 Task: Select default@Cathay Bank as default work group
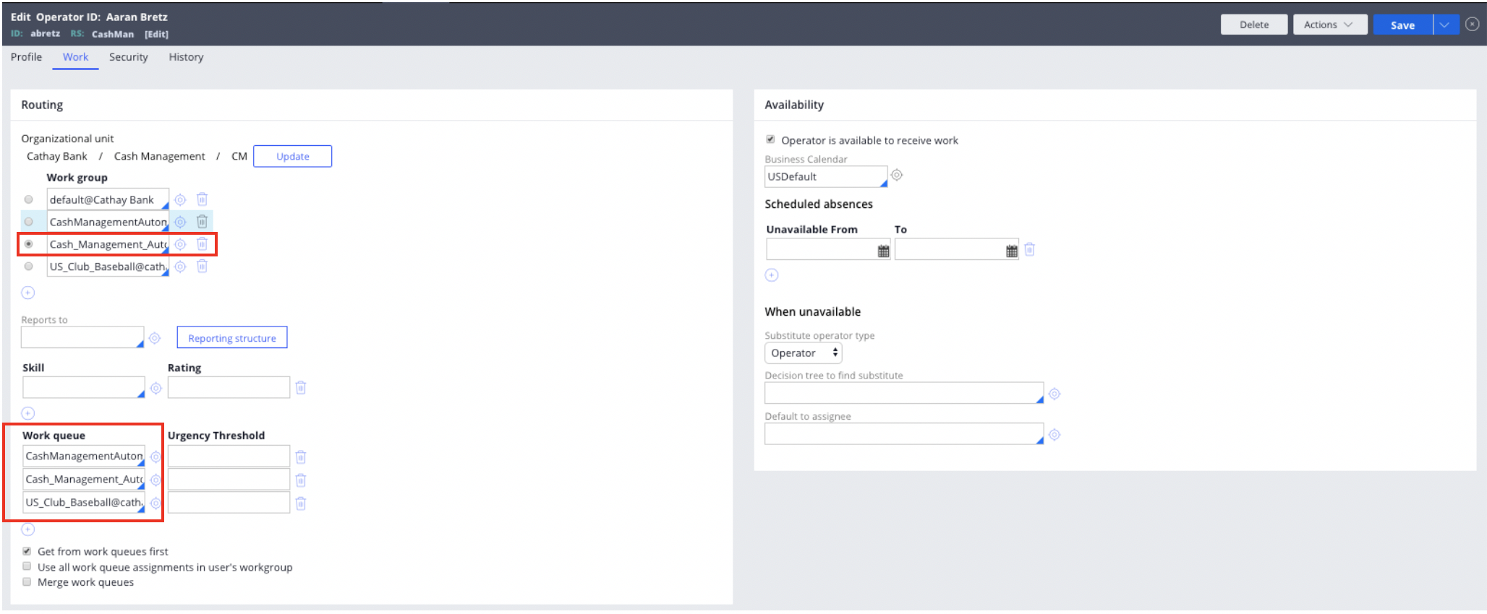coord(29,199)
